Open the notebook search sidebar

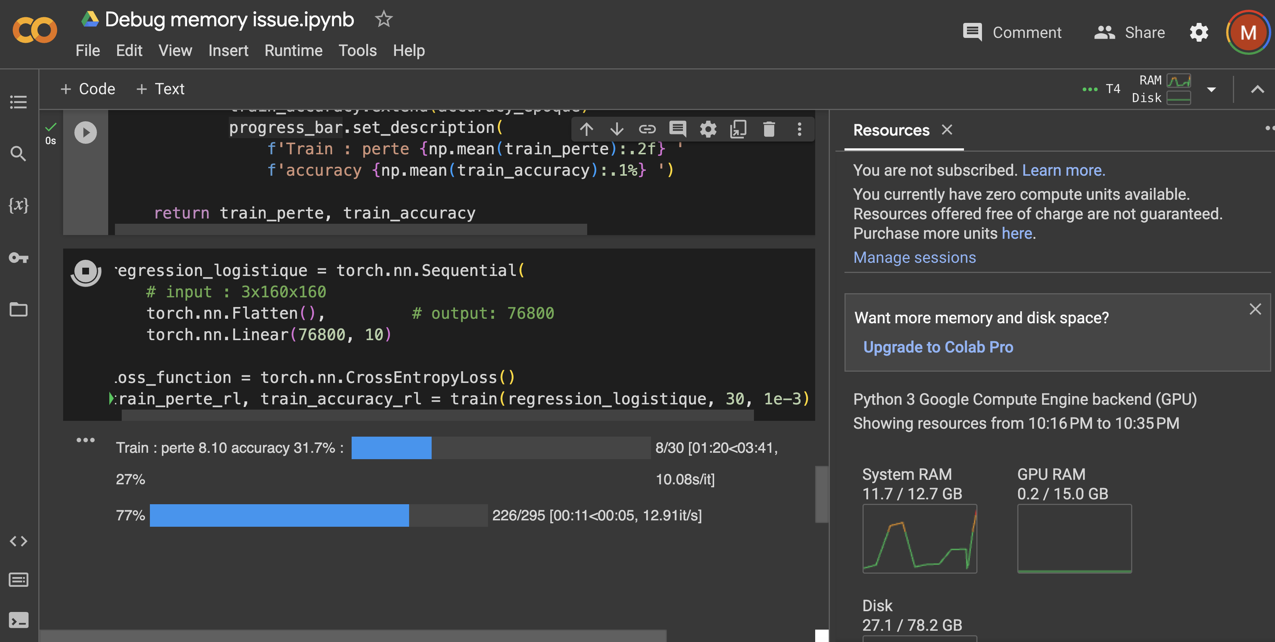18,154
